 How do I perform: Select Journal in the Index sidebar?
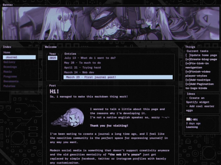point(19,57)
